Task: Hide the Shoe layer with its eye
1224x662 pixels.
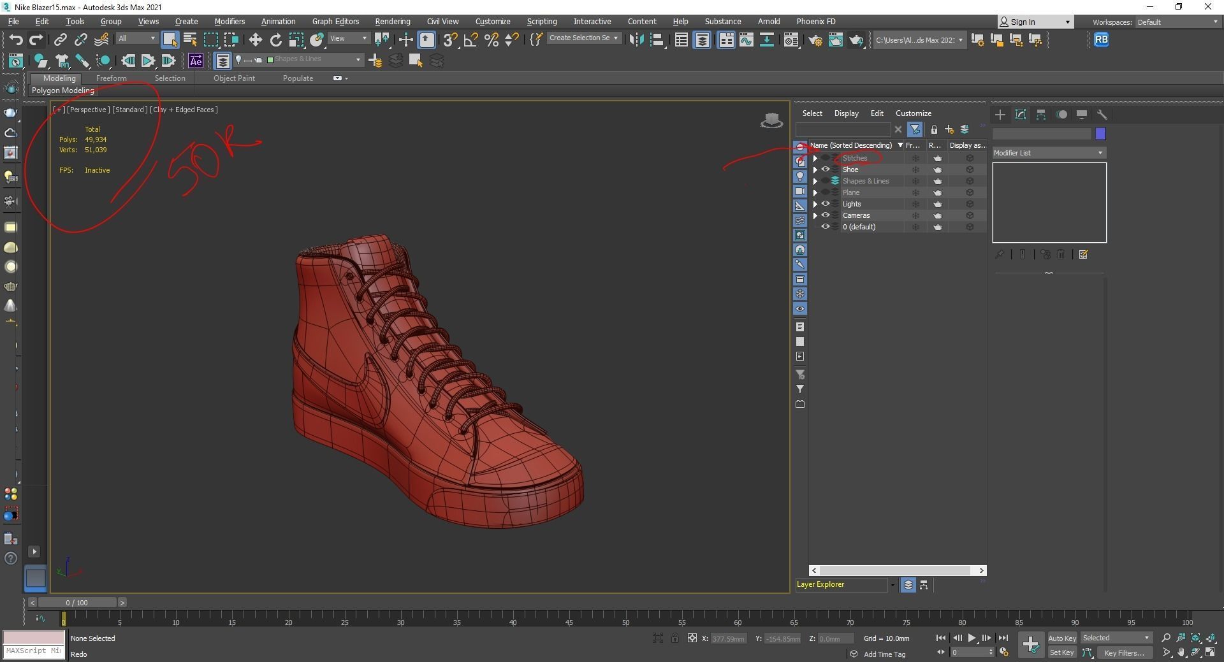Action: point(826,169)
